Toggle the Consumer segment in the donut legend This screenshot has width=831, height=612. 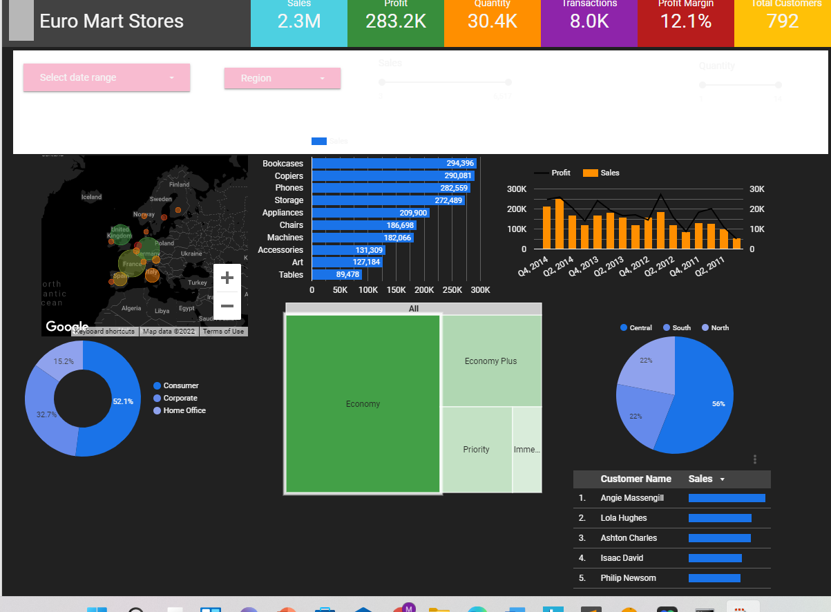[x=182, y=385]
